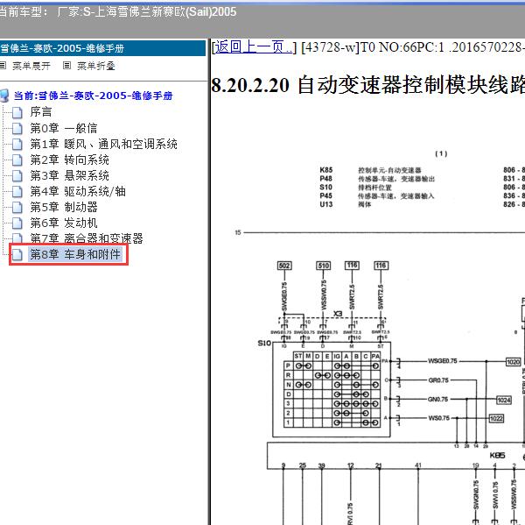Screen dimensions: 525x525
Task: Select root node 当前:雪佛兰-赛欧-2005-维修手册
Action: tap(93, 96)
